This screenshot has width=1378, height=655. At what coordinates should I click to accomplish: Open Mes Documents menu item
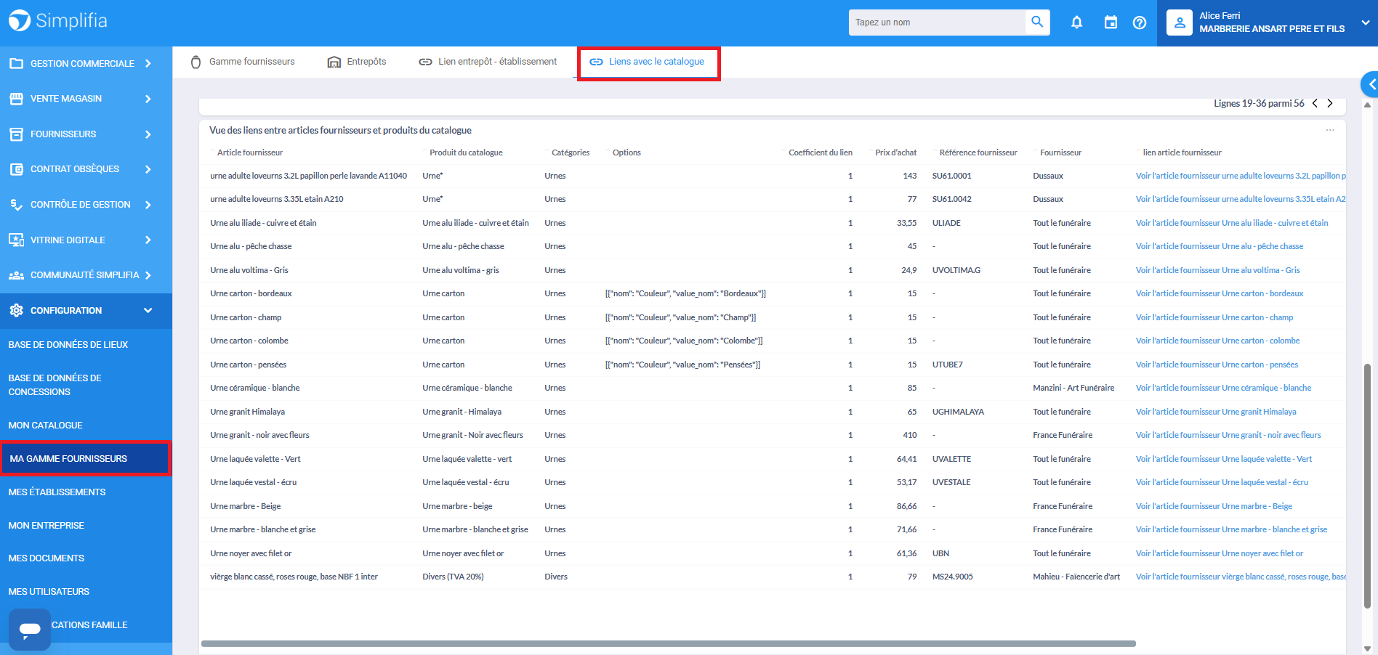click(47, 558)
